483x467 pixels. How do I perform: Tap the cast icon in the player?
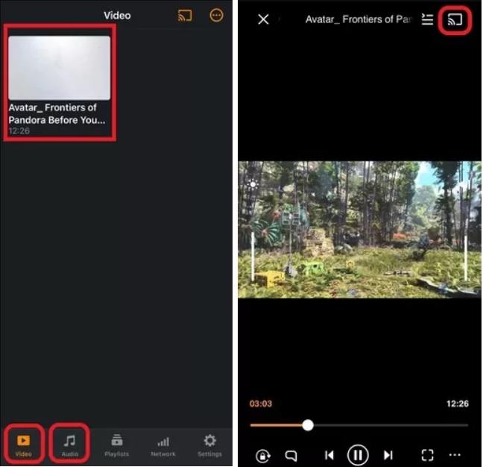click(455, 20)
